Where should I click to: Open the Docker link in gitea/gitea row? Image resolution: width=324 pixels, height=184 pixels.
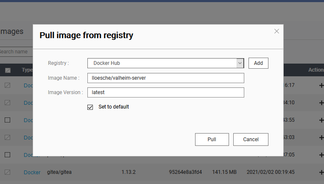(32, 172)
